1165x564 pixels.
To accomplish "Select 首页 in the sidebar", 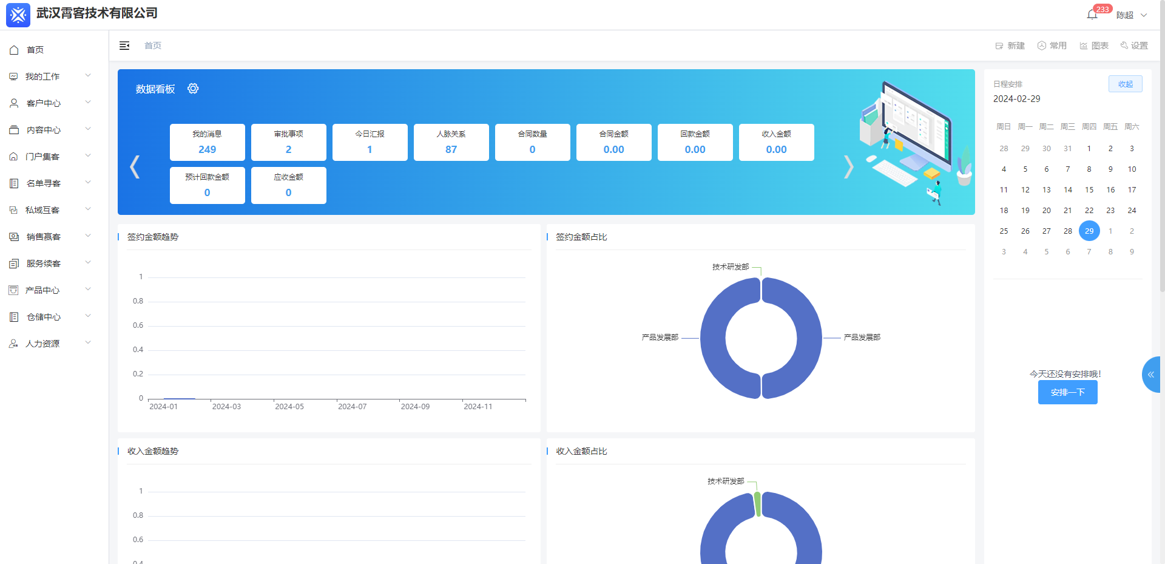I will point(54,50).
